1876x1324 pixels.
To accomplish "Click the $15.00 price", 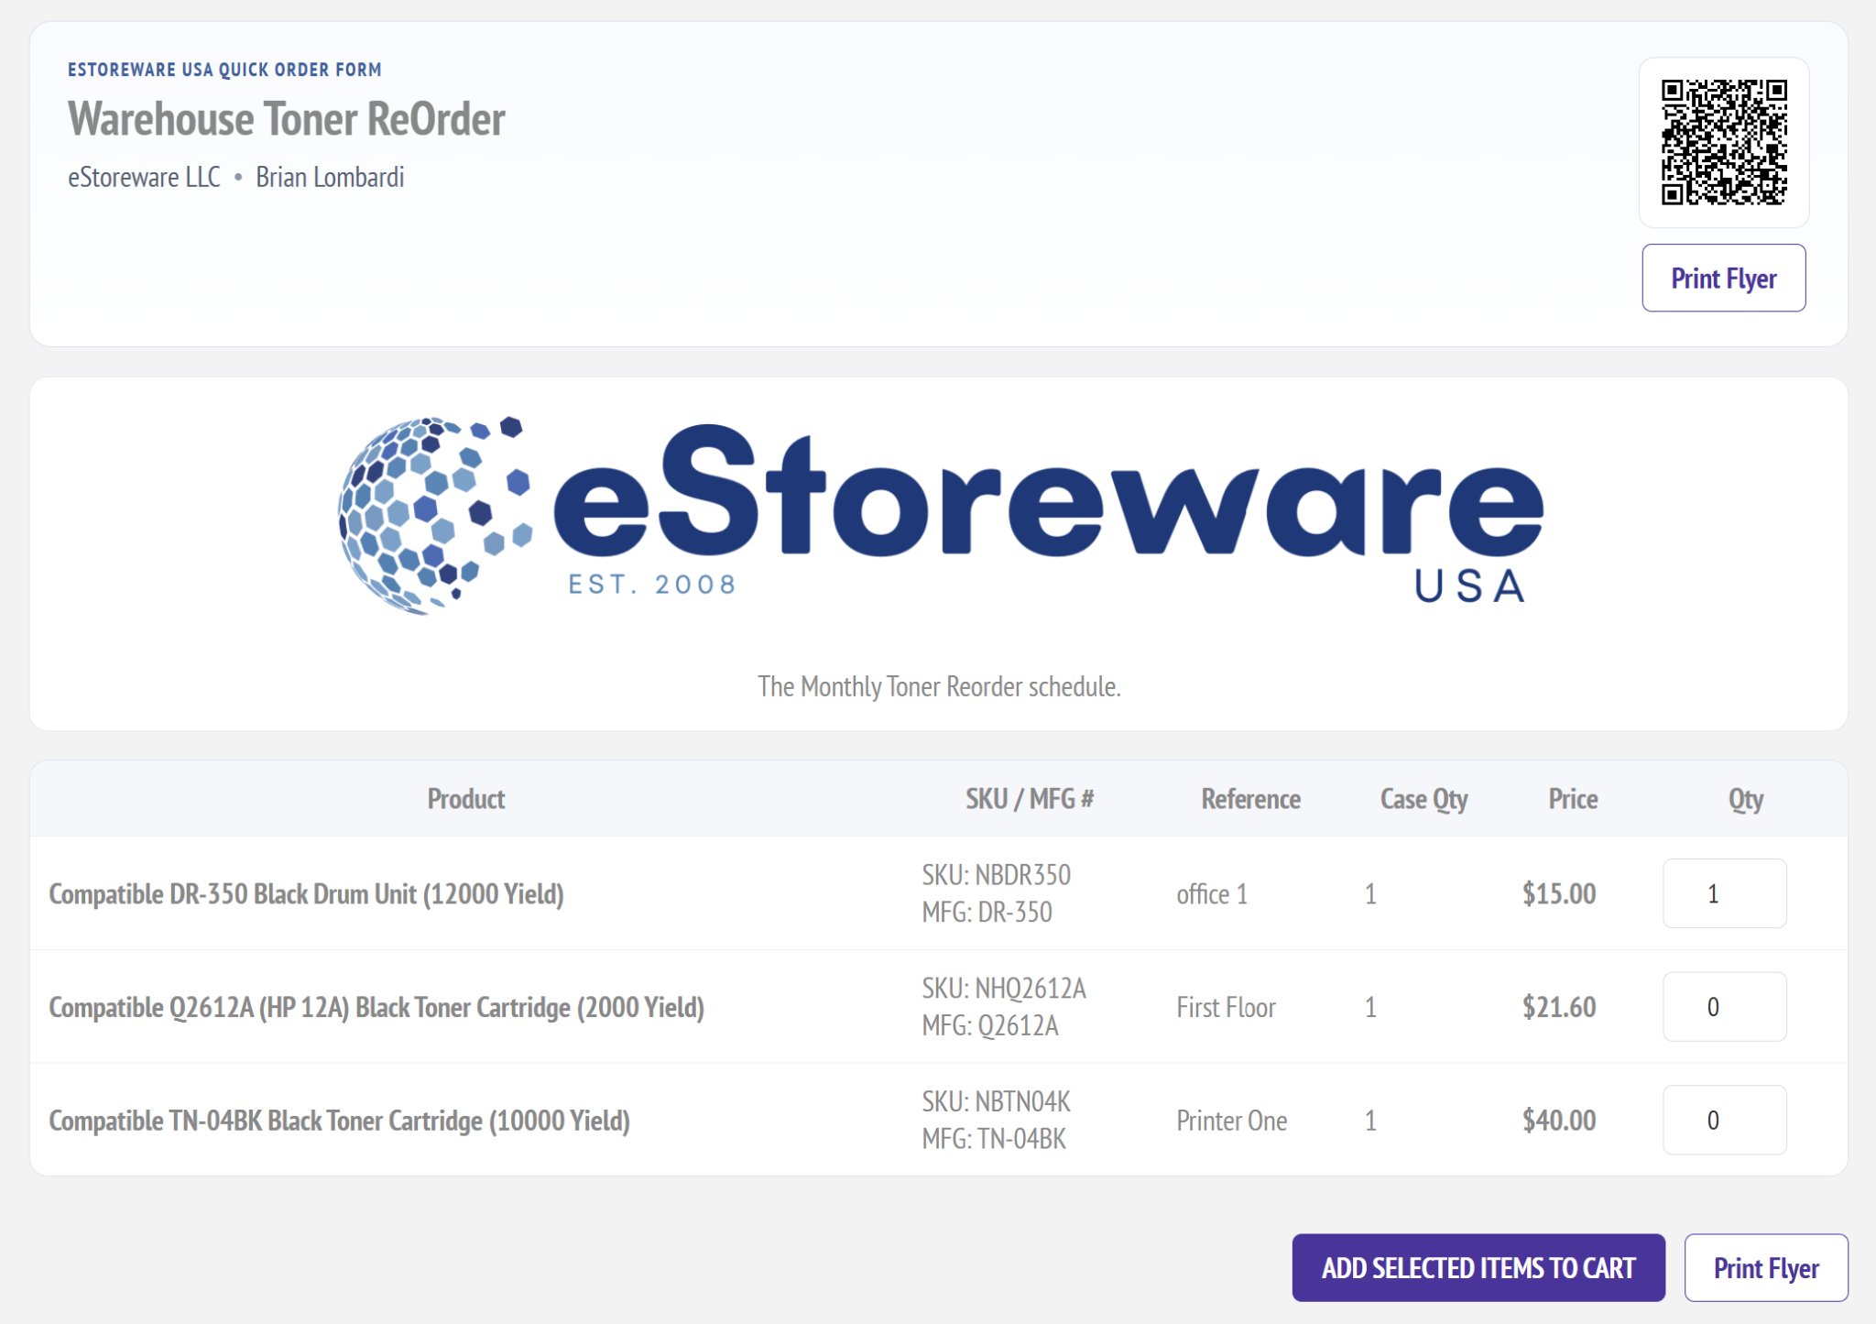I will (1559, 893).
